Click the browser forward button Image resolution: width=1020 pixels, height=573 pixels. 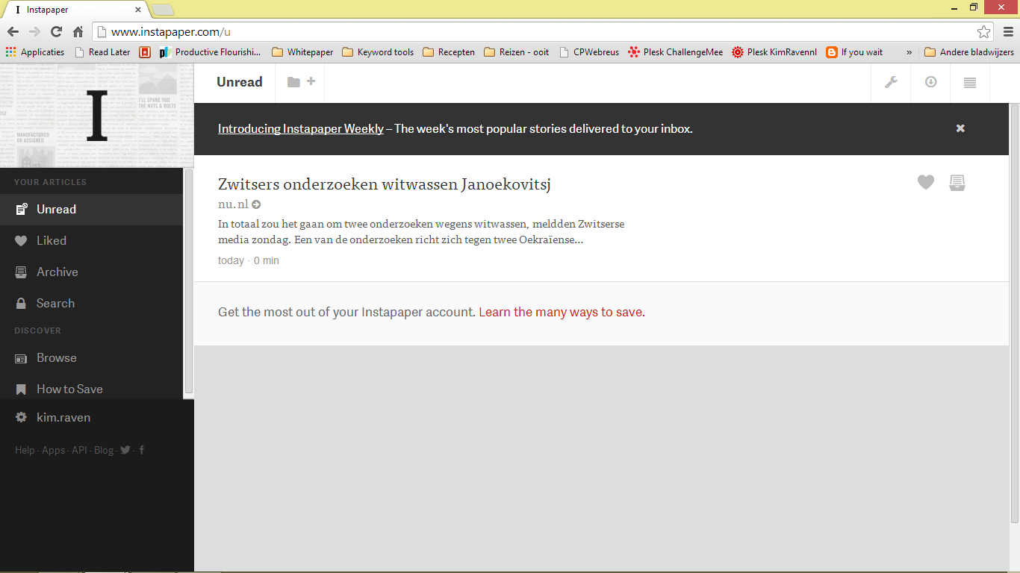34,31
